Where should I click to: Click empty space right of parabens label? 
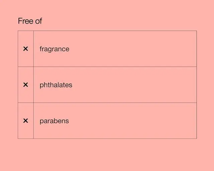(x=134, y=121)
